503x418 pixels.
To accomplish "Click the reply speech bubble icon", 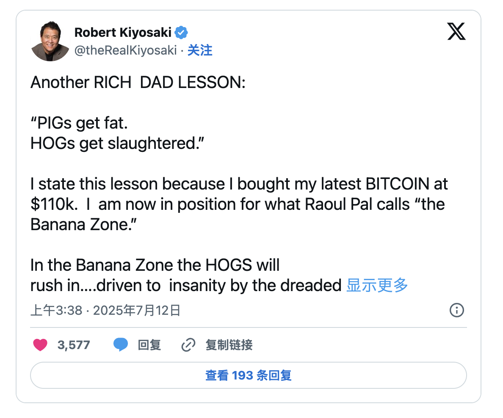I will (121, 345).
